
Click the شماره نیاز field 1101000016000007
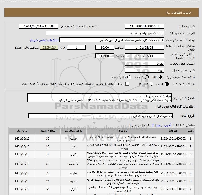point(144,26)
